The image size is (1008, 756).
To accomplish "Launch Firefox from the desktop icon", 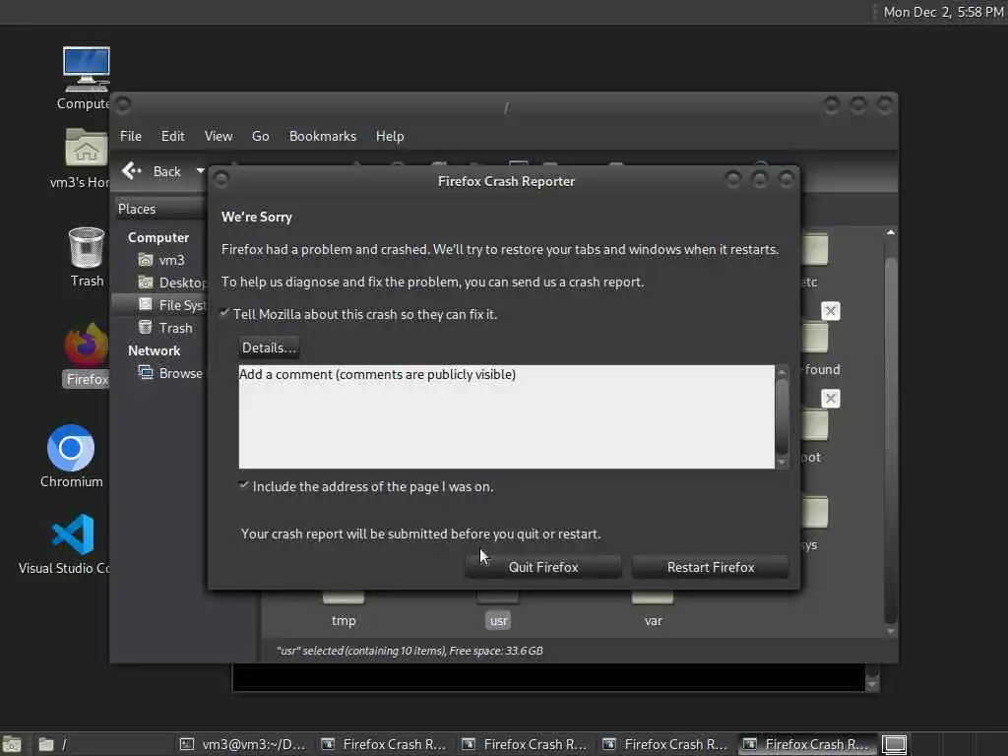I will (87, 354).
